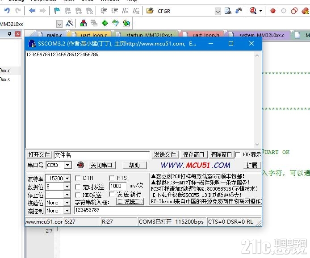Screen dimensions: 310x258
Task: Enable the HEX显示 checkbox
Action: pyautogui.click(x=238, y=154)
